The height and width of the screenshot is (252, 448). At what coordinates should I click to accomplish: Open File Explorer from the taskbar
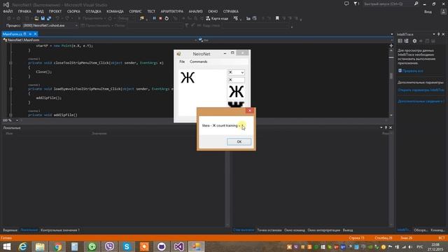[40, 246]
